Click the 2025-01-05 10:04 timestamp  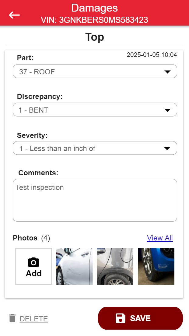click(152, 55)
